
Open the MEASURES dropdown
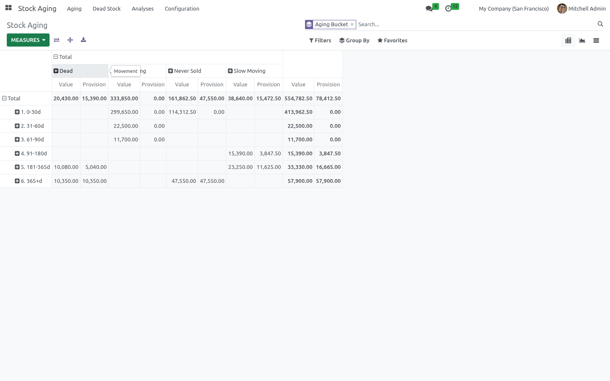[x=28, y=40]
